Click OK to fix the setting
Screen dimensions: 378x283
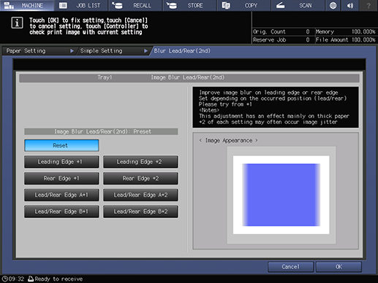(339, 267)
